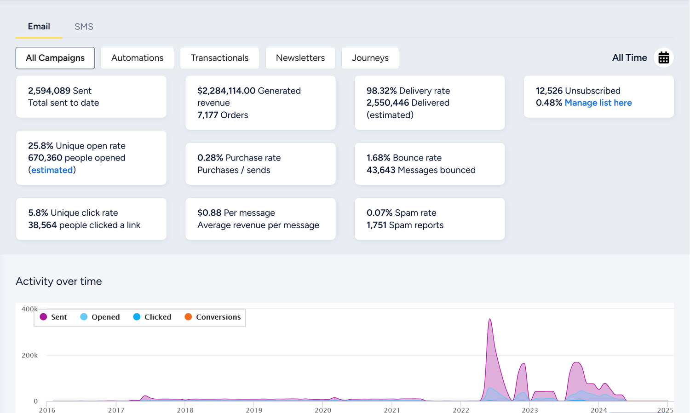Click the 2022 Sent peak on chart

click(490, 320)
